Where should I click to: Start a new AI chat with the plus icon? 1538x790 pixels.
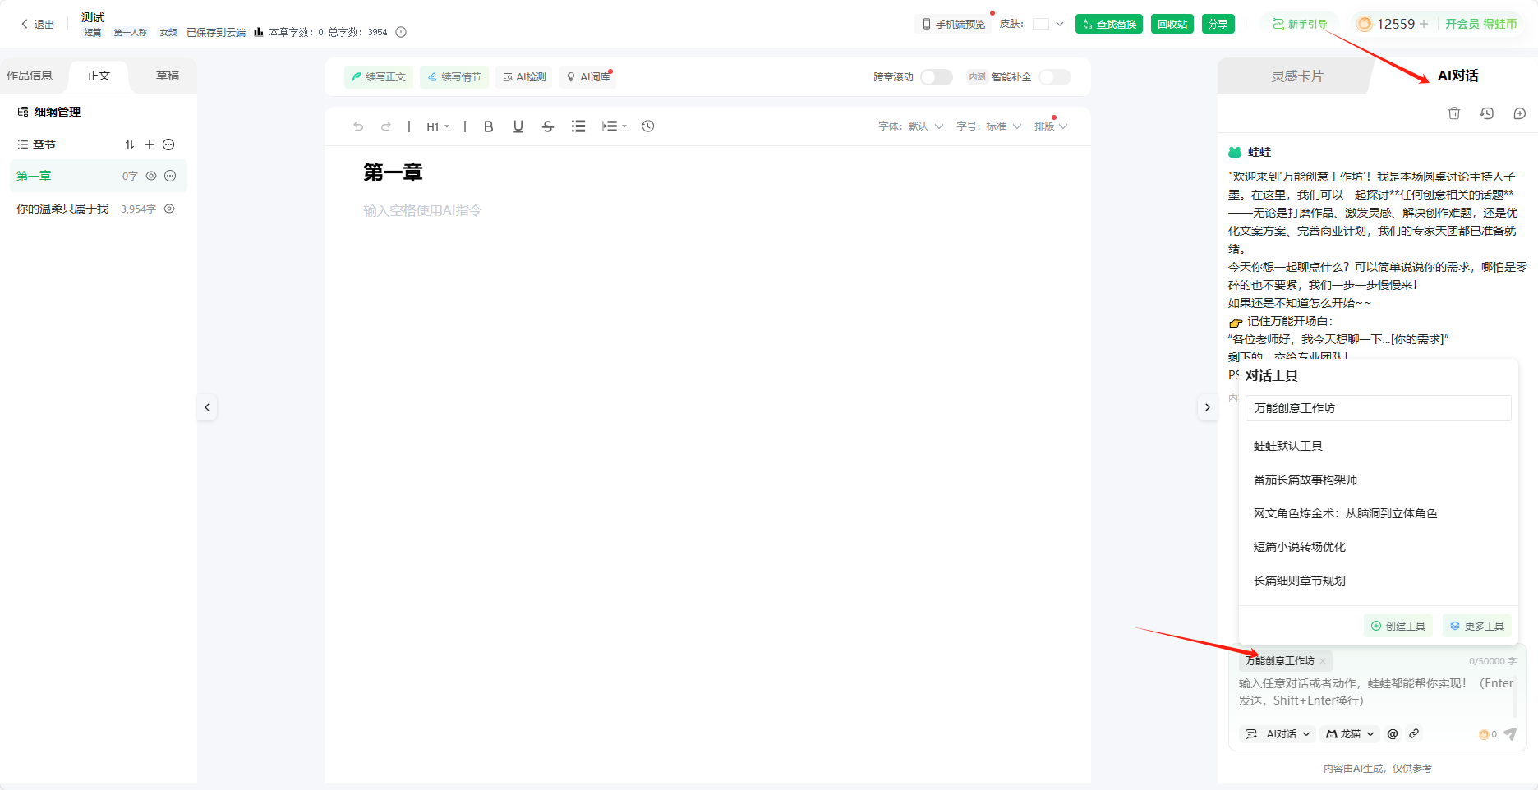click(1520, 113)
